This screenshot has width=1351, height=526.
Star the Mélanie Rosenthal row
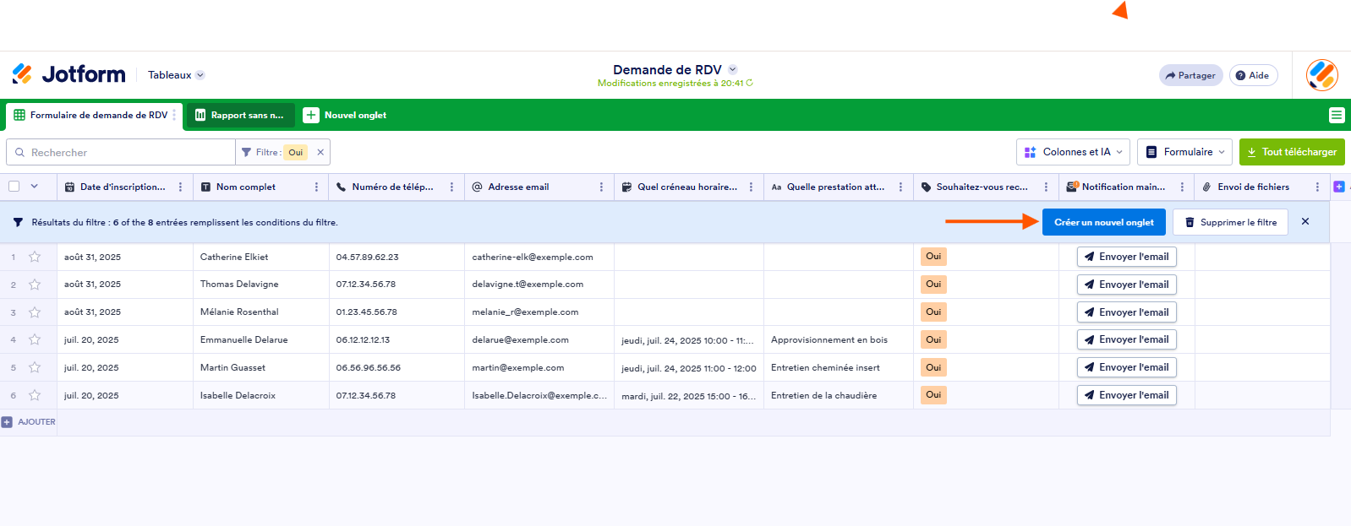coord(35,312)
